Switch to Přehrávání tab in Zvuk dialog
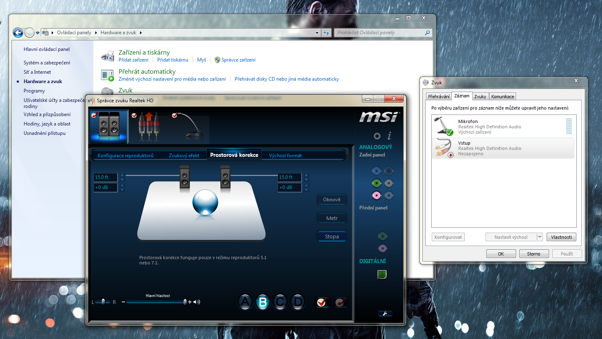Screen dimensions: 602x339 point(439,97)
